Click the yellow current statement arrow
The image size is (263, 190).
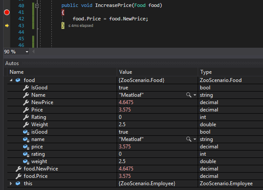point(7,26)
